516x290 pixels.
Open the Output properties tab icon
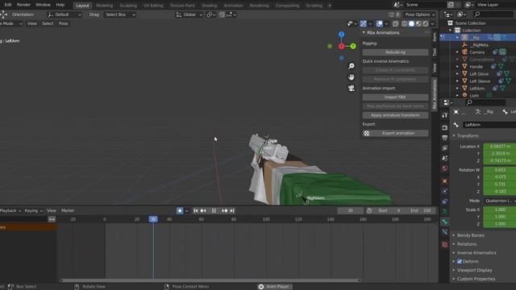444,138
